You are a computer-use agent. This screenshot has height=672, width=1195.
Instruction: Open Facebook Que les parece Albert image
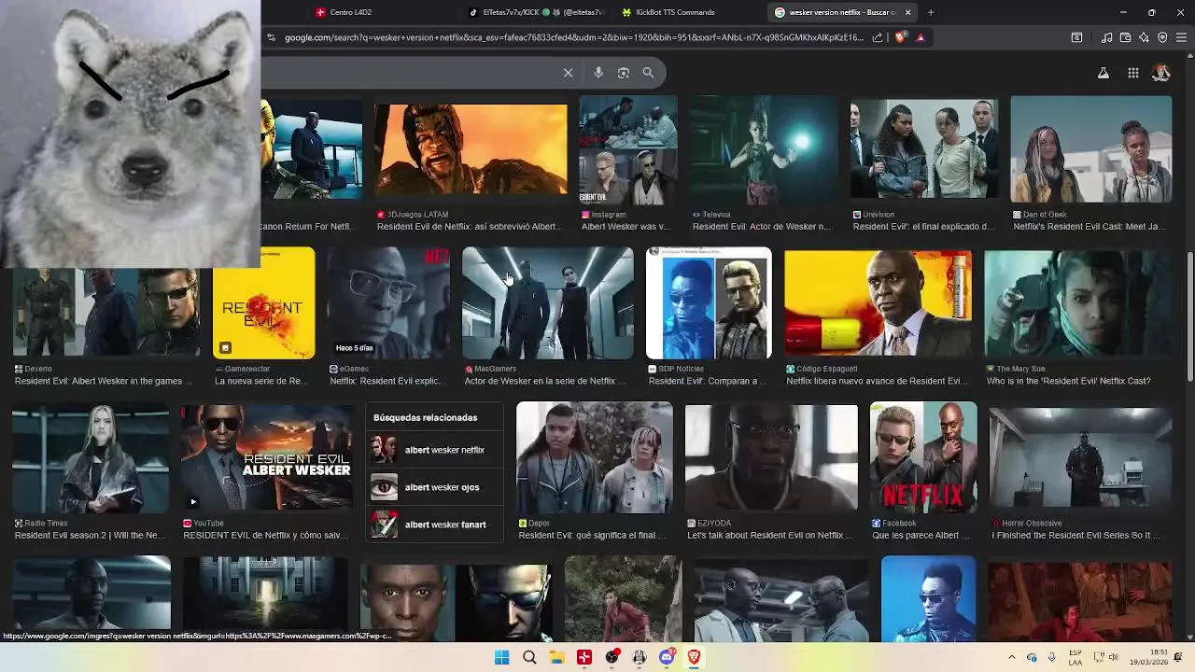(x=923, y=458)
